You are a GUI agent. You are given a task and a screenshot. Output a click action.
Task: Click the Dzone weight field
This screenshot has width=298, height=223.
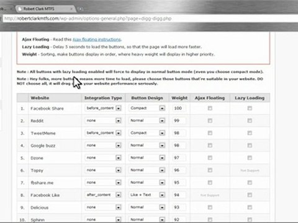(x=179, y=158)
